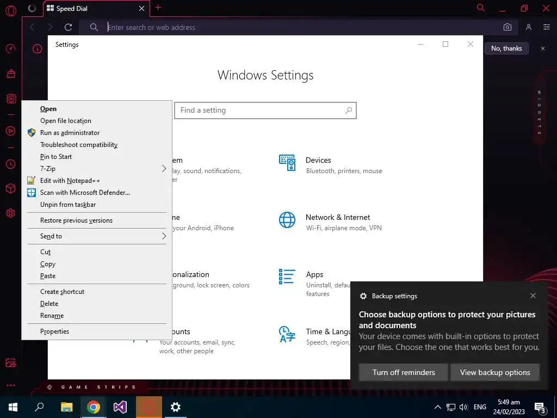
Task: Choose Delete in context menu
Action: (97, 304)
